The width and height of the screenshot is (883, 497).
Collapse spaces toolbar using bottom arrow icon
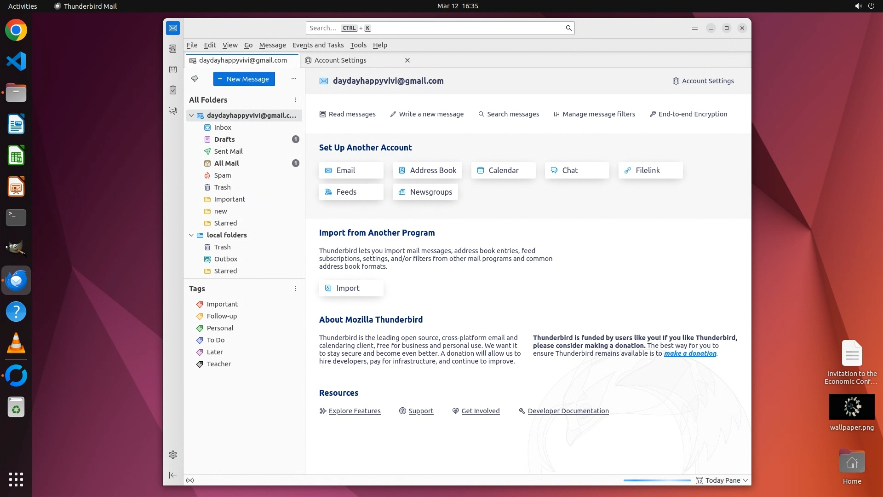click(173, 475)
